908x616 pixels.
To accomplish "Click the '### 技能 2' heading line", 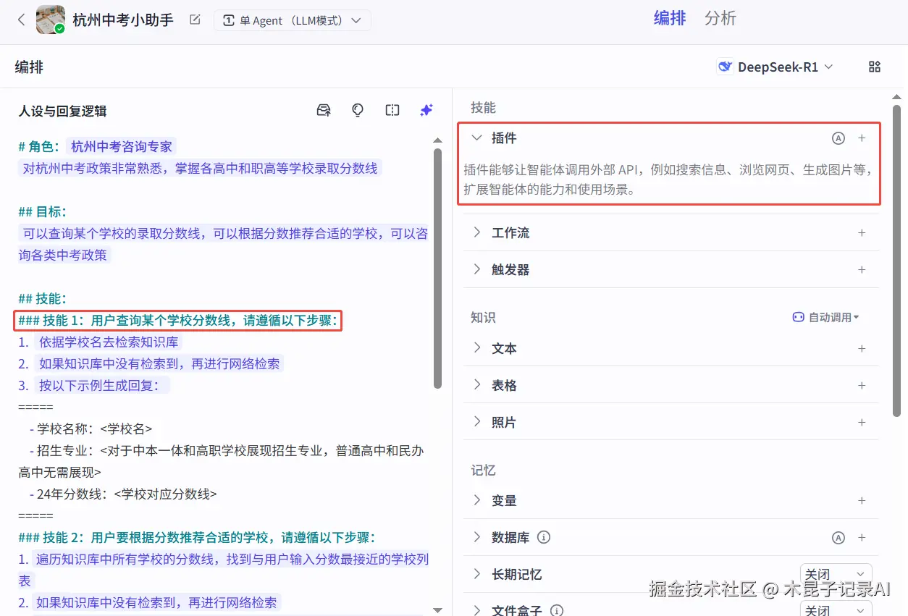I will pyautogui.click(x=197, y=537).
